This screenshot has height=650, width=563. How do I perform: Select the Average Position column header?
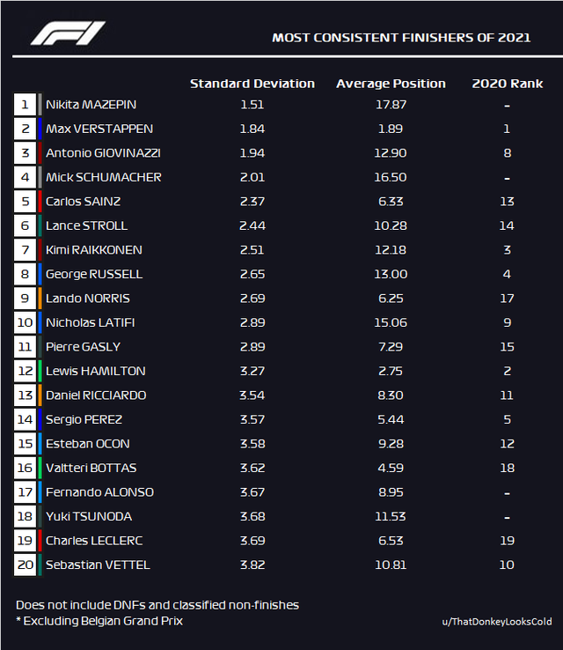click(x=391, y=84)
